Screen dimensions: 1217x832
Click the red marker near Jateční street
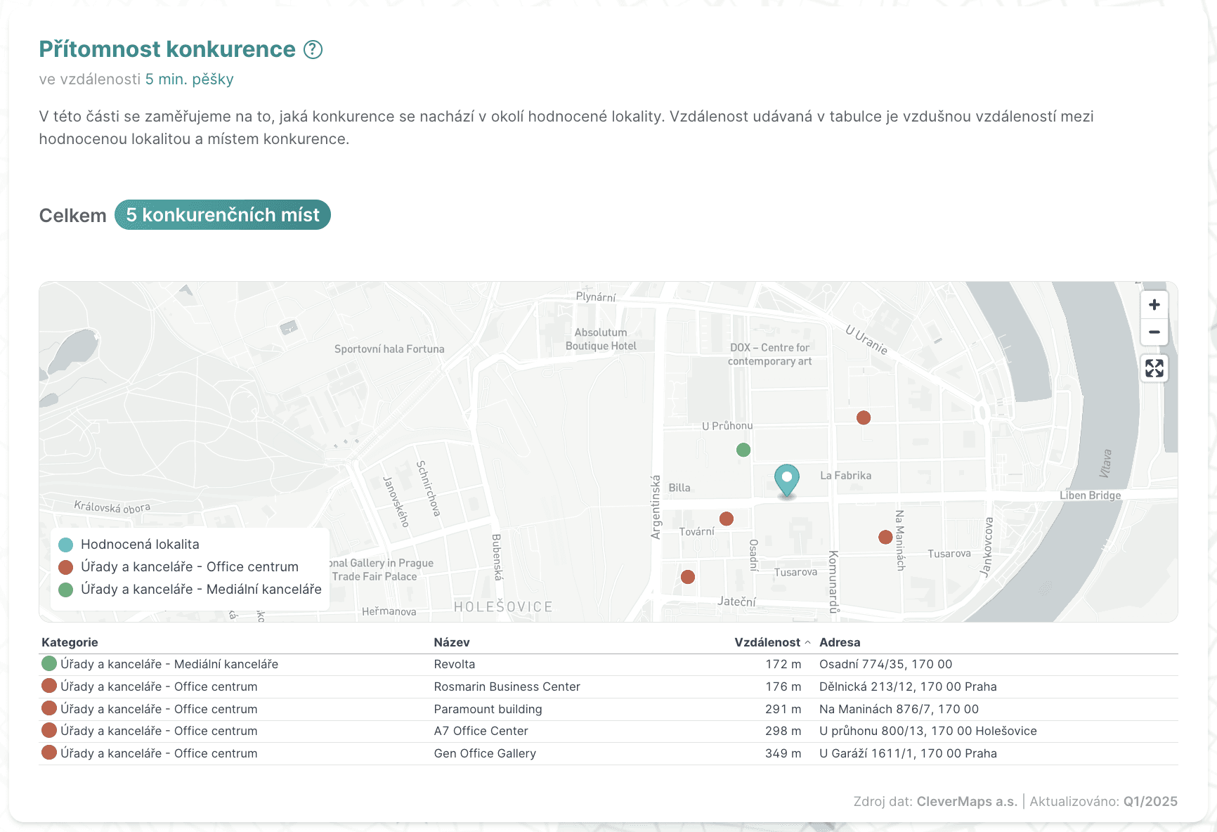click(x=688, y=576)
